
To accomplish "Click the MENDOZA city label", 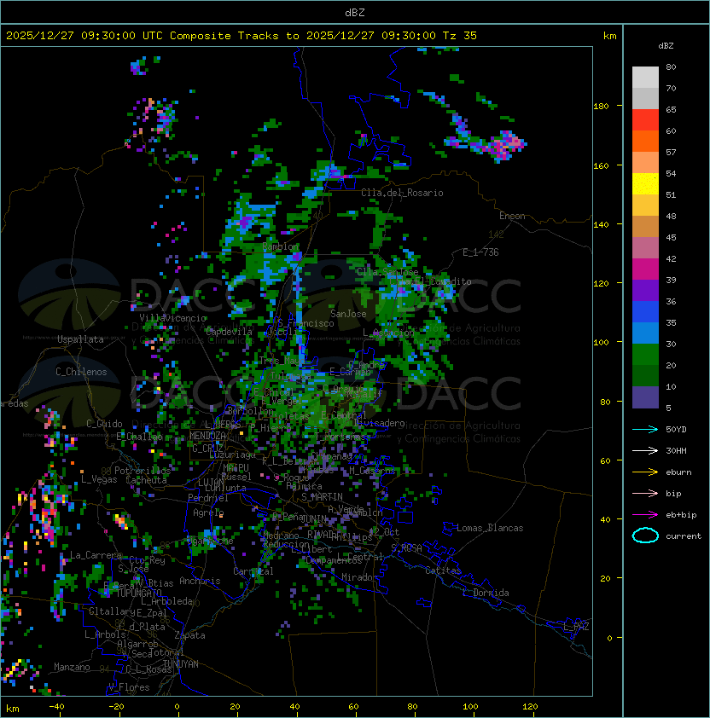I will point(207,436).
